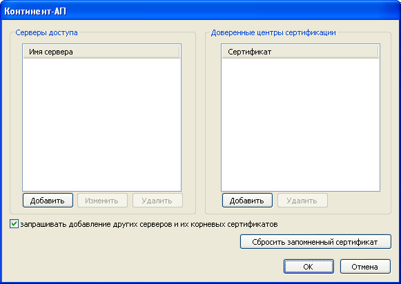Click the запрашивать добавление других серверов label text
The height and width of the screenshot is (284, 401).
149,224
